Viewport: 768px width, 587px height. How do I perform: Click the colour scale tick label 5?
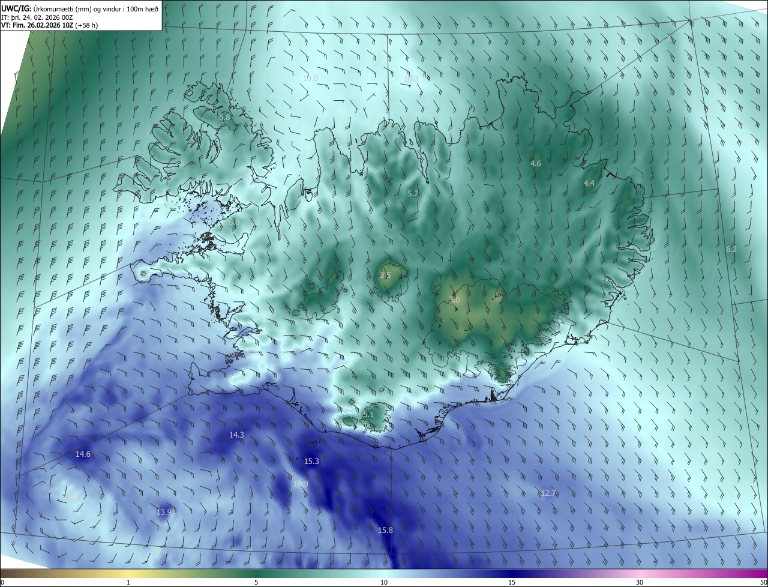click(256, 583)
